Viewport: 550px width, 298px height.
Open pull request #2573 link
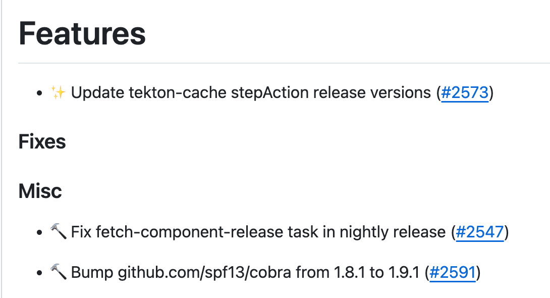point(465,93)
